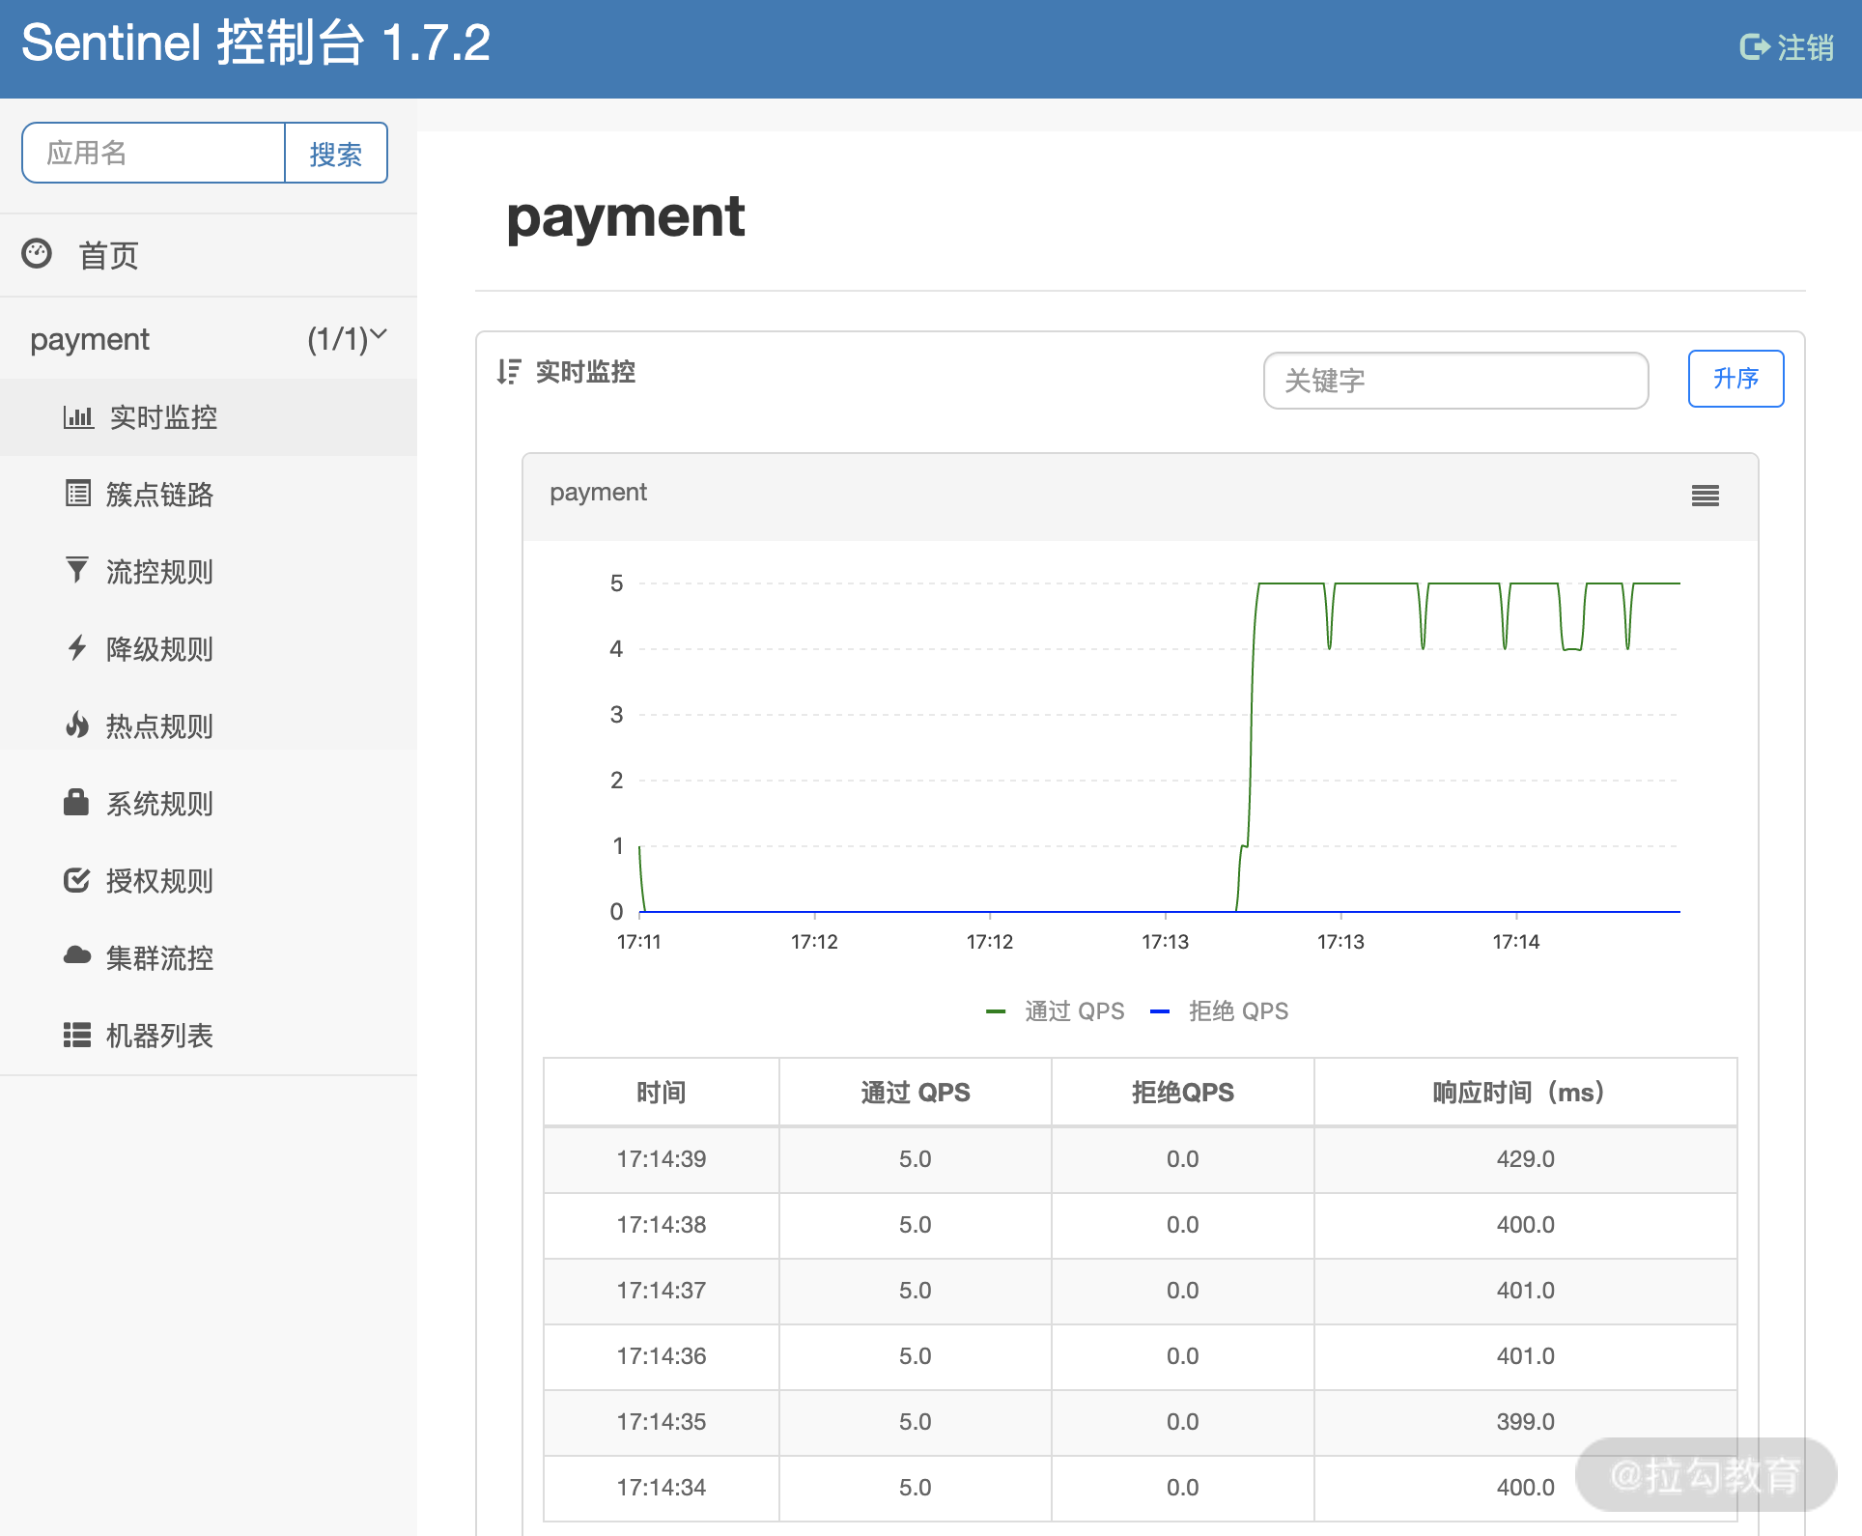Focus the 关键字 keyword field

[x=1455, y=381]
